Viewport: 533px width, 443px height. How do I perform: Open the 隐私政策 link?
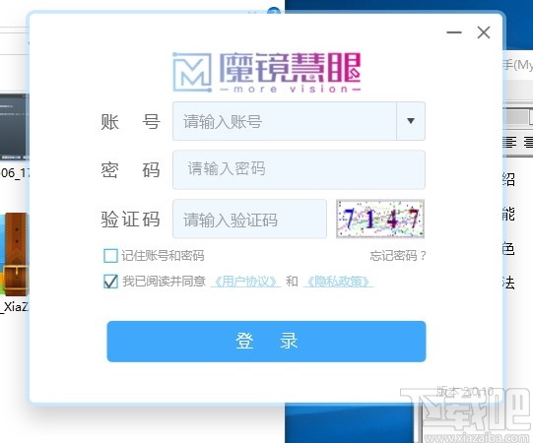339,282
